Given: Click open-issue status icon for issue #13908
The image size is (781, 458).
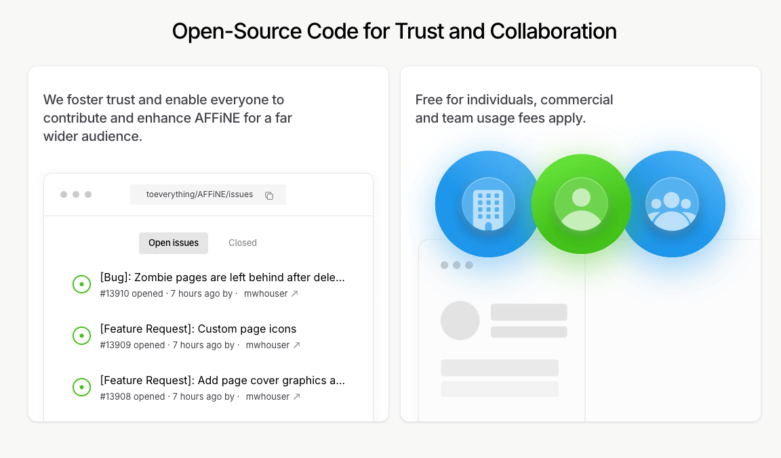Looking at the screenshot, I should point(81,387).
